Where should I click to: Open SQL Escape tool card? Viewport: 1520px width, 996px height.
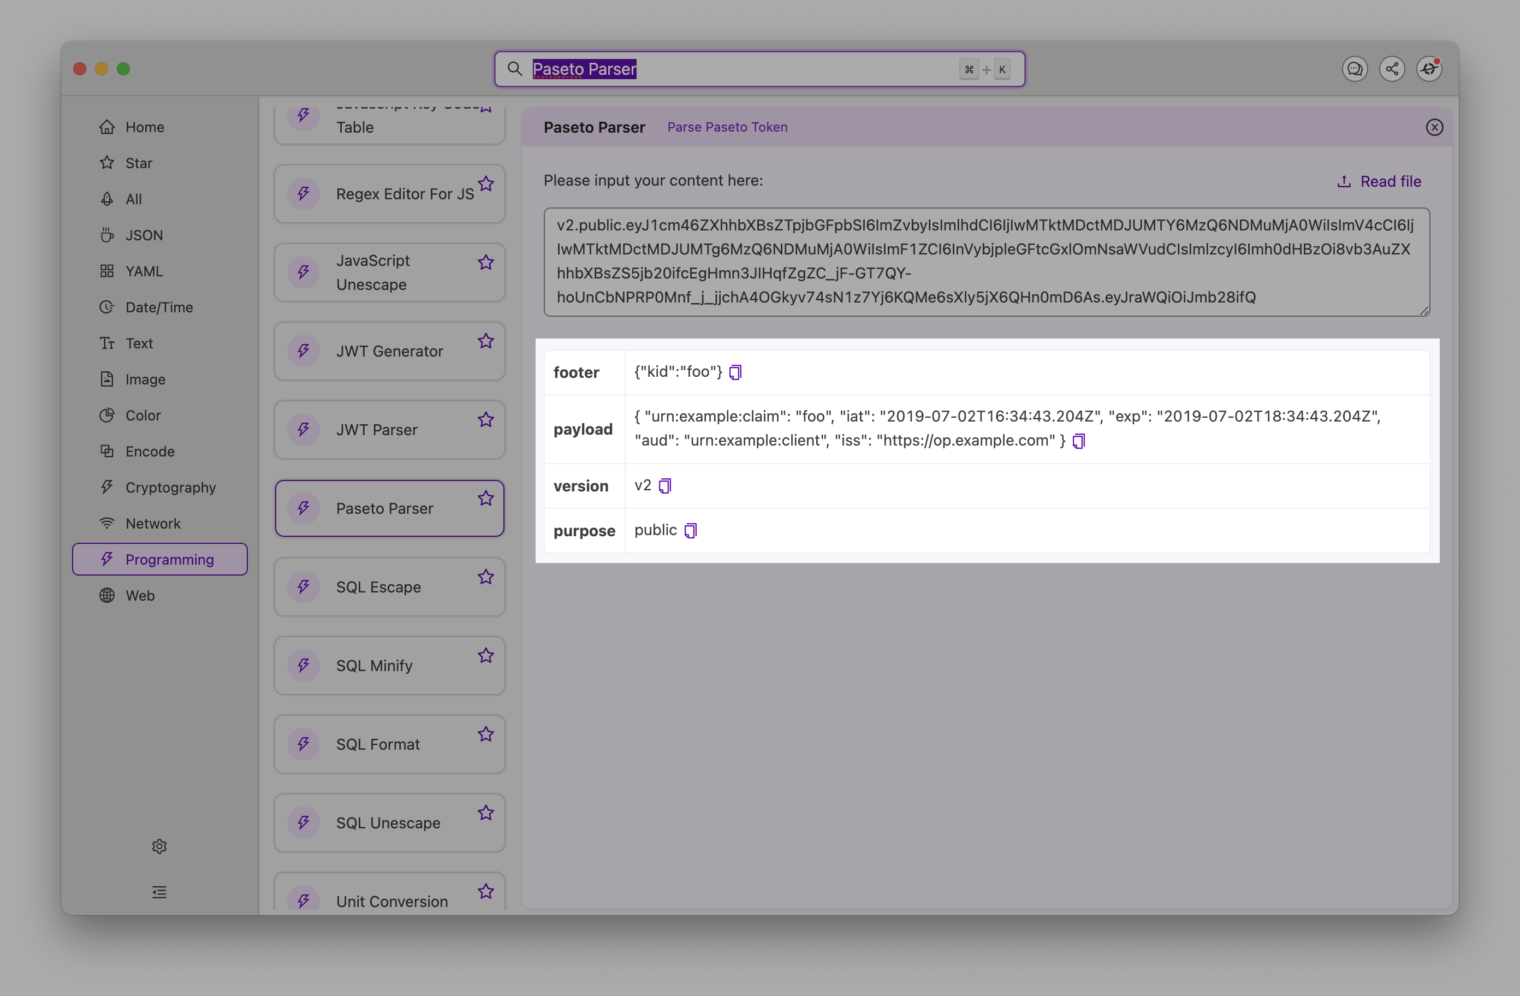point(390,586)
